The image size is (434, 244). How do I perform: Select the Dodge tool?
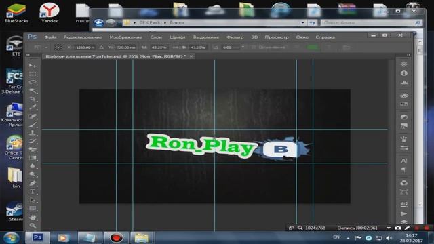click(x=33, y=174)
